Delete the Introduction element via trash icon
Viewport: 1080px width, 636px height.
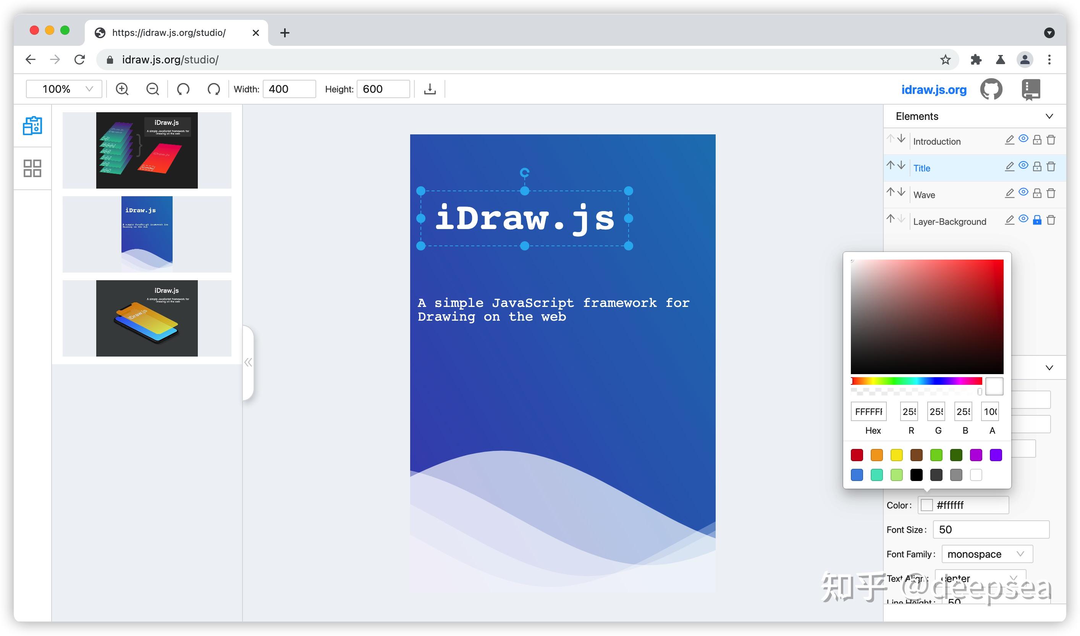pyautogui.click(x=1051, y=139)
